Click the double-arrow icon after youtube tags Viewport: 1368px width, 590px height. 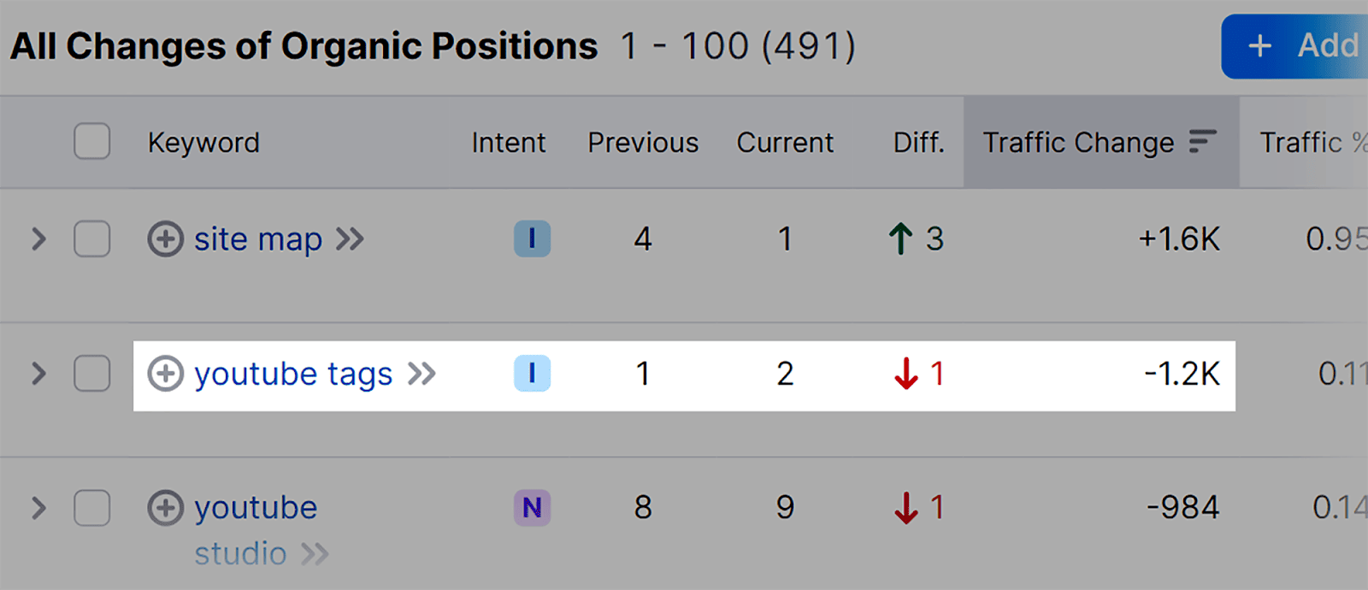422,374
